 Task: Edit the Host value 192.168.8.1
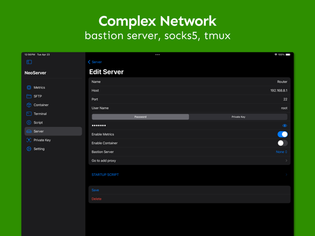279,91
